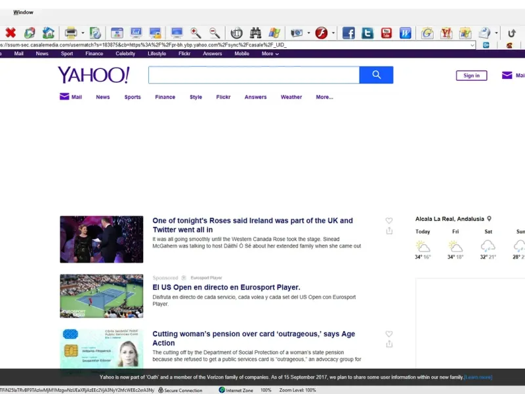Click the email client globe icon
The image size is (525, 394).
pyautogui.click(x=484, y=33)
